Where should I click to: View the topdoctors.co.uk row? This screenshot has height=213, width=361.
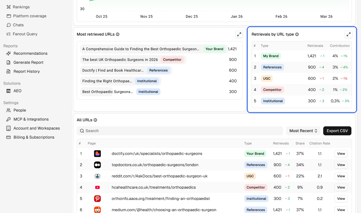(341, 165)
